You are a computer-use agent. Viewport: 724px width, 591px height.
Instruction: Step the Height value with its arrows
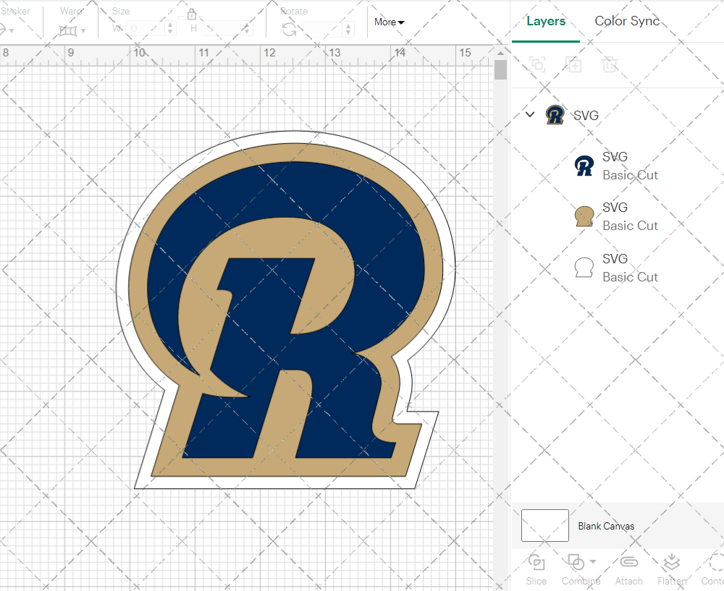[x=247, y=29]
